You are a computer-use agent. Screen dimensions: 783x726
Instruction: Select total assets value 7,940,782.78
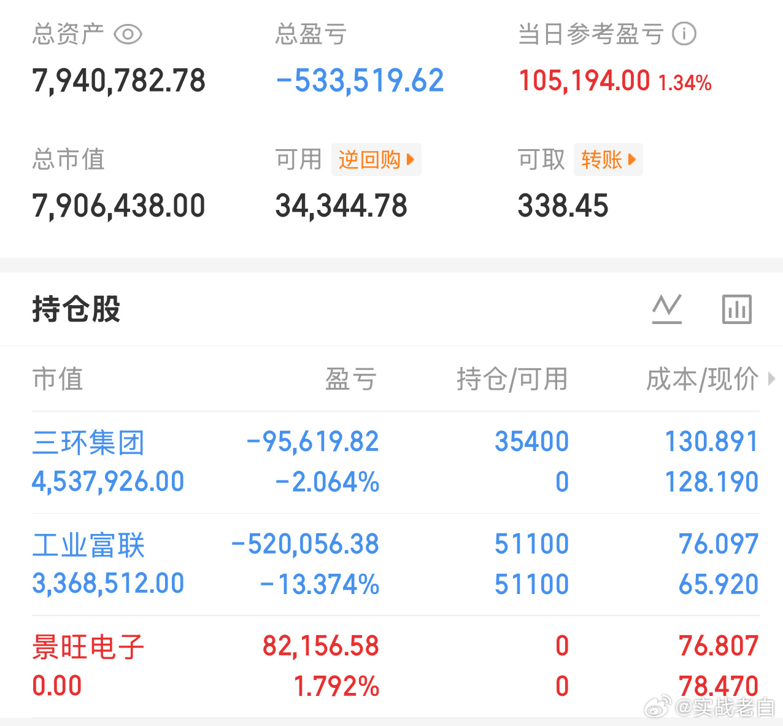coord(119,81)
